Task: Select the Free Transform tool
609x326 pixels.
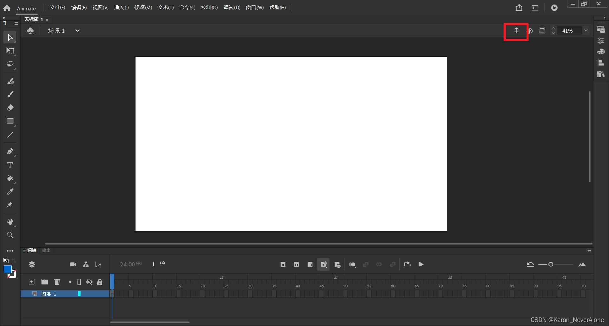Action: click(x=10, y=51)
